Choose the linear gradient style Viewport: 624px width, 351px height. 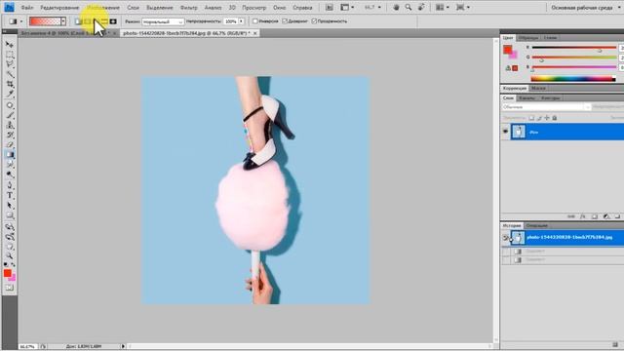coord(78,21)
